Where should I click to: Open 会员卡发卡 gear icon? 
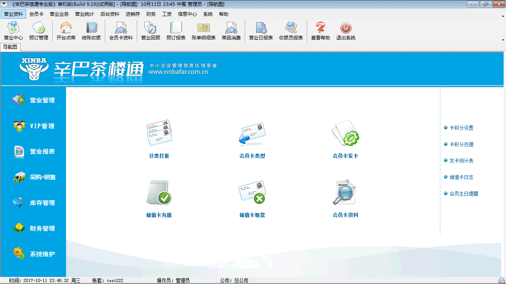[345, 133]
